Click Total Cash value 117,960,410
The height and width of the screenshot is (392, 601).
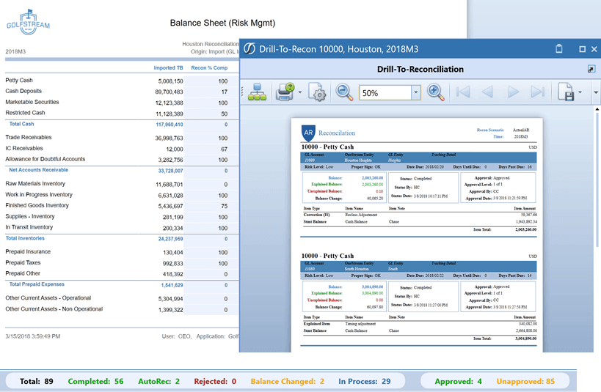pyautogui.click(x=170, y=125)
